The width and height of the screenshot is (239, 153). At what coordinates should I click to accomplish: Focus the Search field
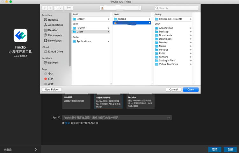[177, 8]
